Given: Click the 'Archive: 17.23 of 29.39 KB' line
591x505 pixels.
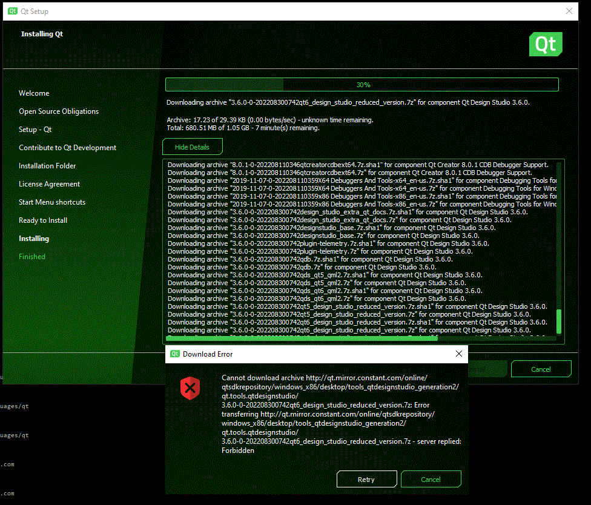Looking at the screenshot, I should [x=270, y=120].
